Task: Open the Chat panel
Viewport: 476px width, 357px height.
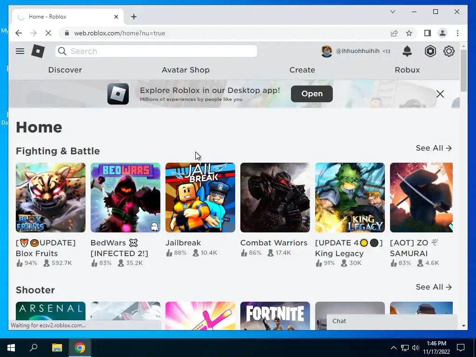Action: click(392, 321)
